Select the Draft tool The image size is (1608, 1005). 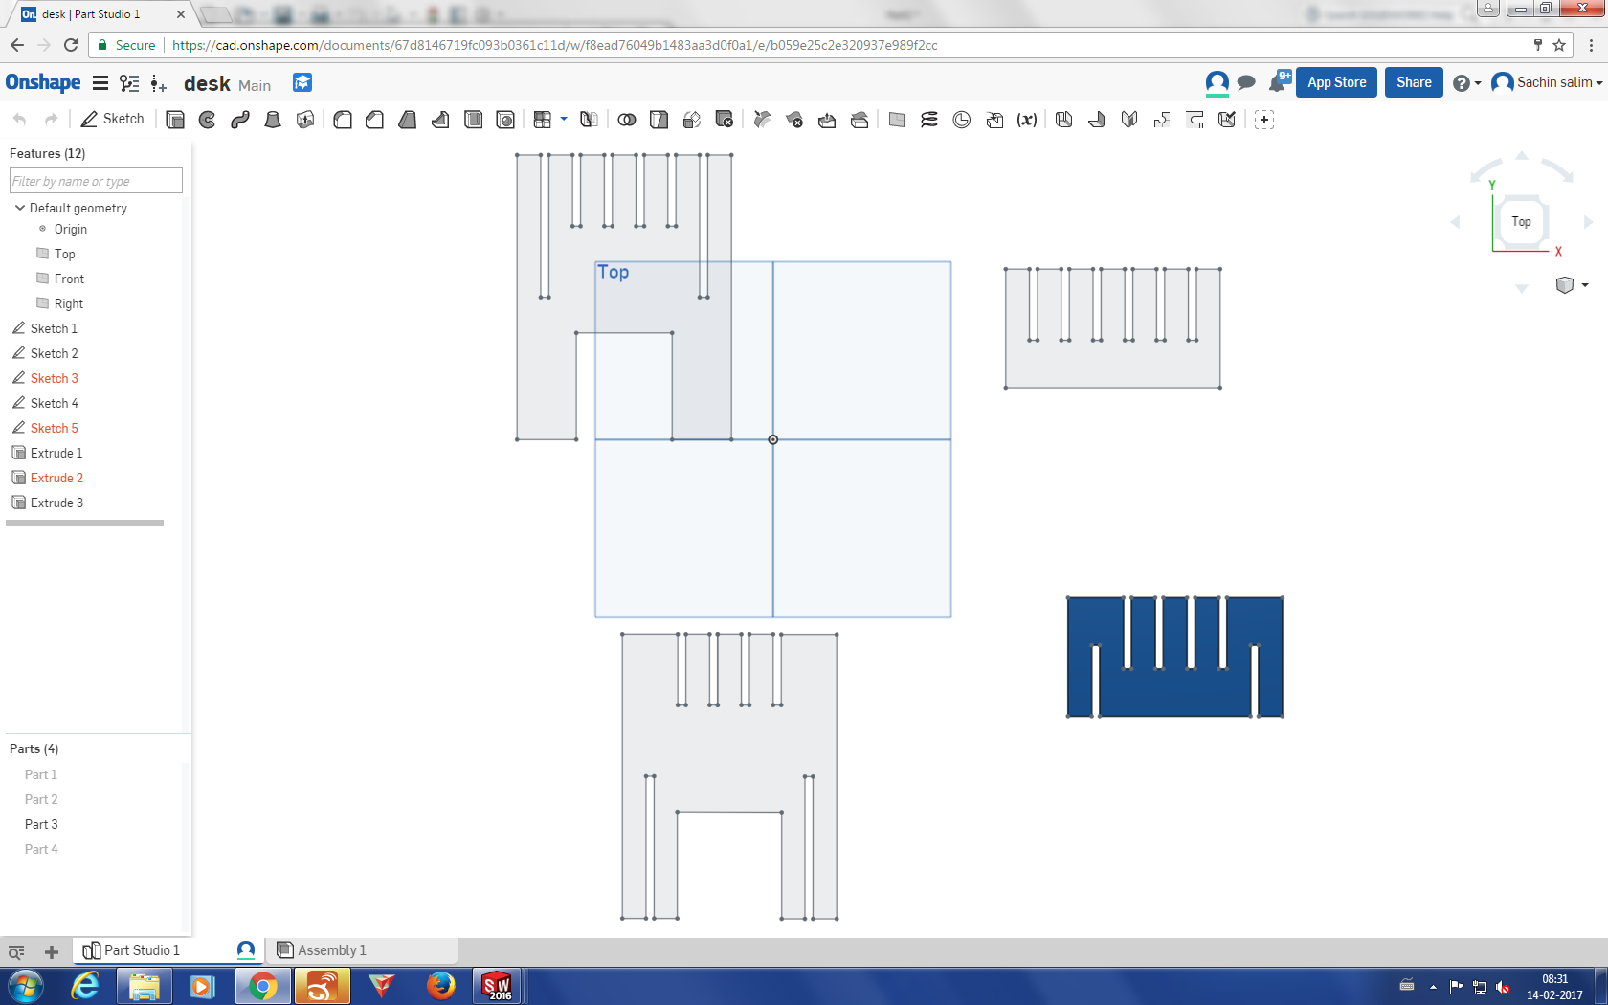[x=408, y=120]
